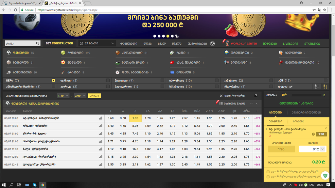
Task: Tick the first agreement checkbox in bet slip
Action: pyautogui.click(x=268, y=172)
